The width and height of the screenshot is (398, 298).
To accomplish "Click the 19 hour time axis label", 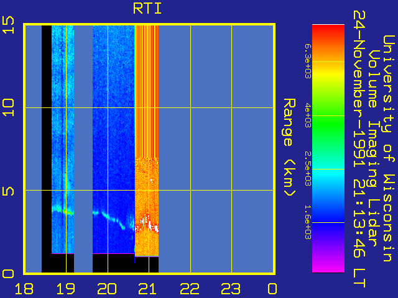I will click(65, 289).
